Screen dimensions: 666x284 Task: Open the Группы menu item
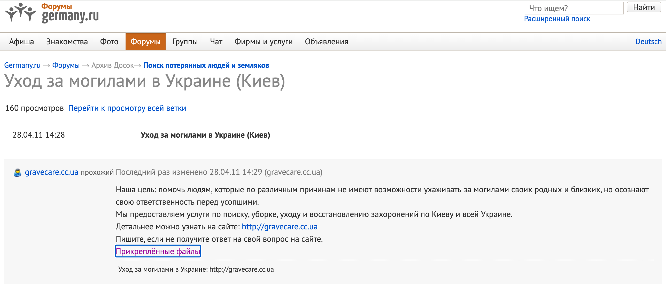click(x=185, y=41)
